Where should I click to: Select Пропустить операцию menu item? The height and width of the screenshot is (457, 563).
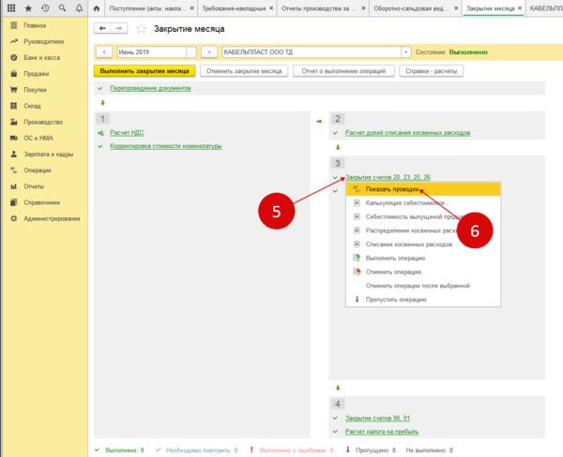tap(423, 300)
